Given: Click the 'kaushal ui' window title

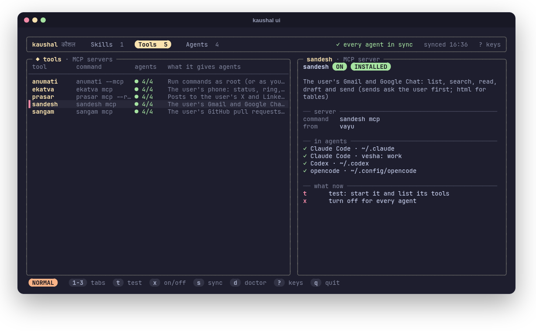Looking at the screenshot, I should pos(266,20).
